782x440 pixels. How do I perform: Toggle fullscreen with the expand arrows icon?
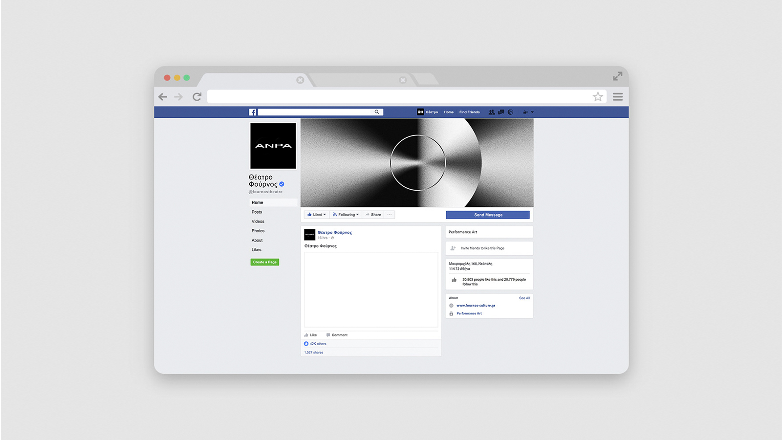[618, 76]
